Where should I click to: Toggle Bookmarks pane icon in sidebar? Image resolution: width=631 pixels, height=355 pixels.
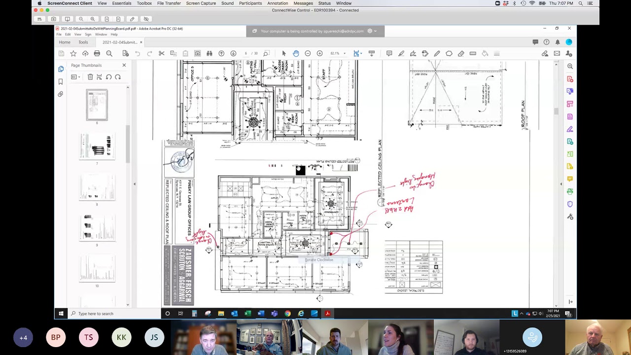click(x=61, y=81)
